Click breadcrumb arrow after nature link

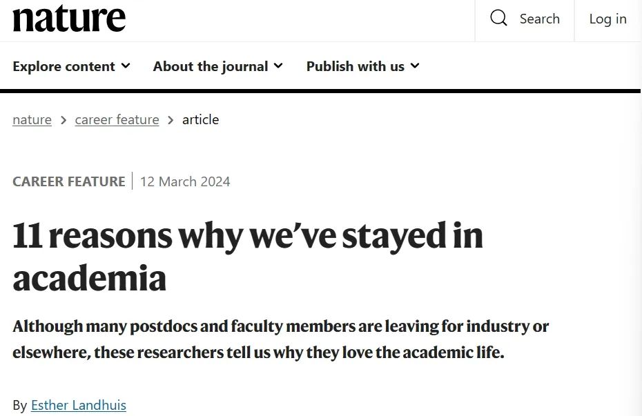[64, 120]
